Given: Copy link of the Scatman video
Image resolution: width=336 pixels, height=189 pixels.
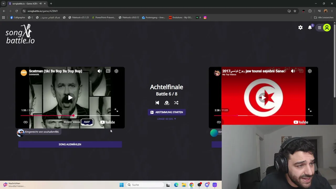Looking at the screenshot, I should click(25, 122).
